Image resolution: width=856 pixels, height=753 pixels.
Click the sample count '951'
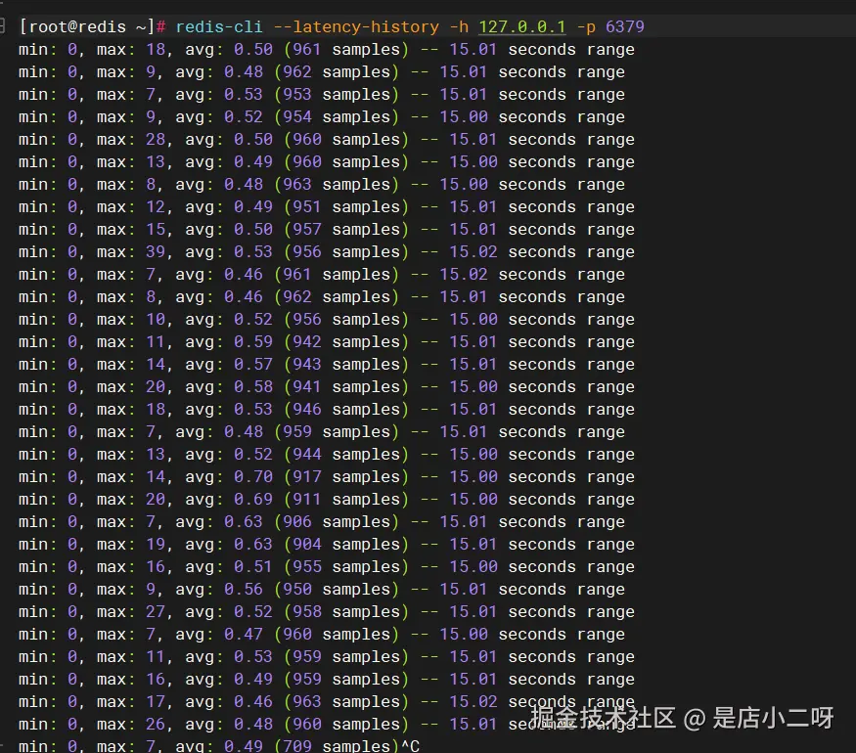(307, 206)
